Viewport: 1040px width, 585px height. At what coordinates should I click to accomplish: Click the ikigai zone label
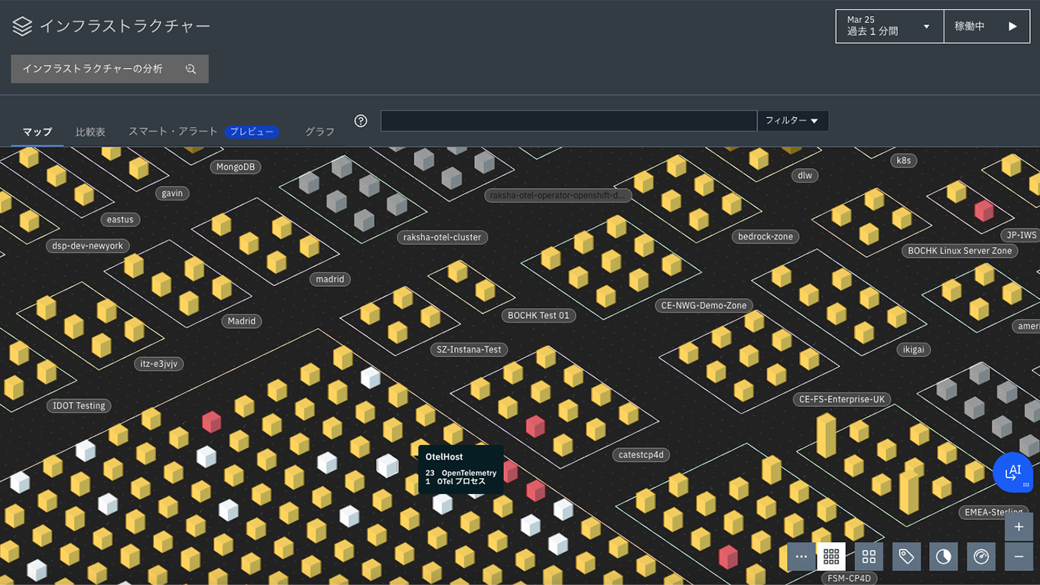point(913,349)
